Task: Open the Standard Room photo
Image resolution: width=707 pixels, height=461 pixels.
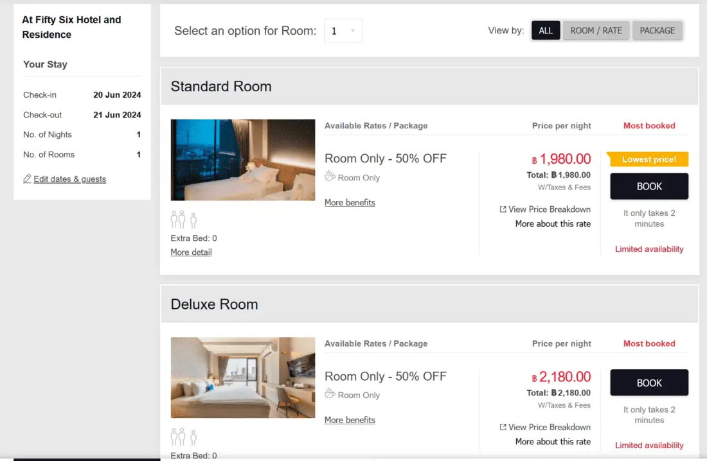Action: point(243,160)
